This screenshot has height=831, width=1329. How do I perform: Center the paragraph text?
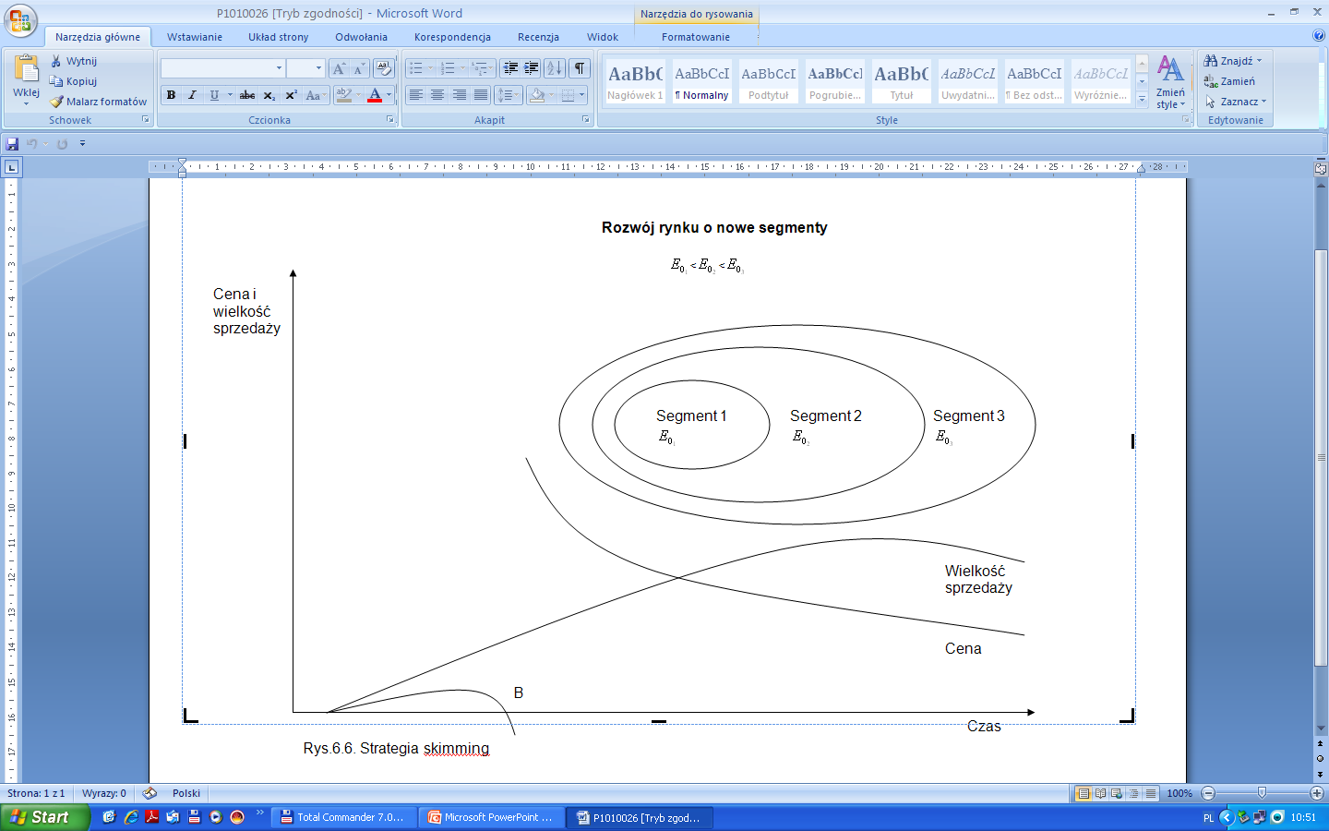(437, 95)
